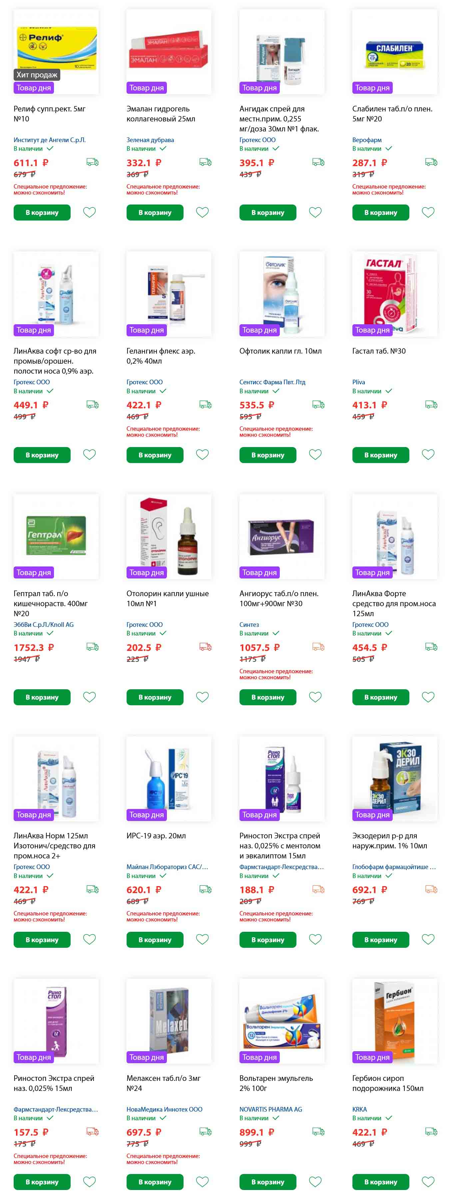This screenshot has width=450, height=1197.
Task: Click В корзину for Мелаксен таб.
Action: [x=155, y=1182]
